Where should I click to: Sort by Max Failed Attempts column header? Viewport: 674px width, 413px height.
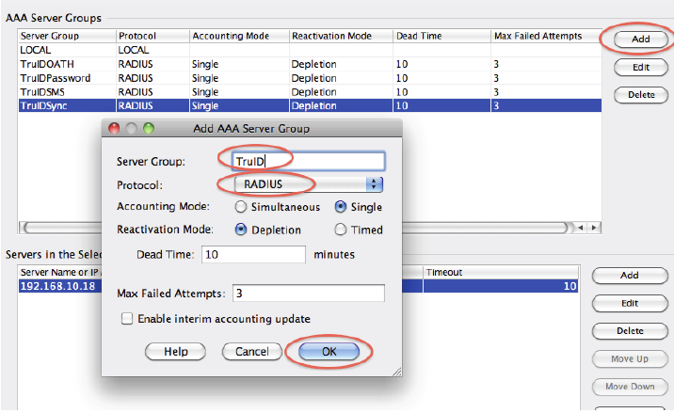click(537, 36)
